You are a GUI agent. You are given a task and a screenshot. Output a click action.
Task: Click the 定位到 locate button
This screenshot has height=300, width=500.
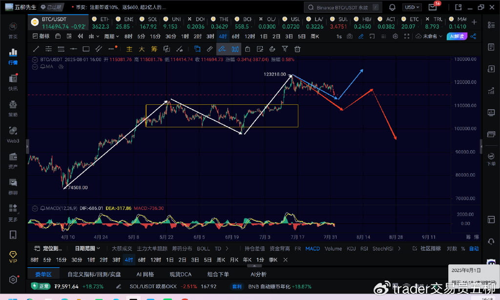(48, 248)
